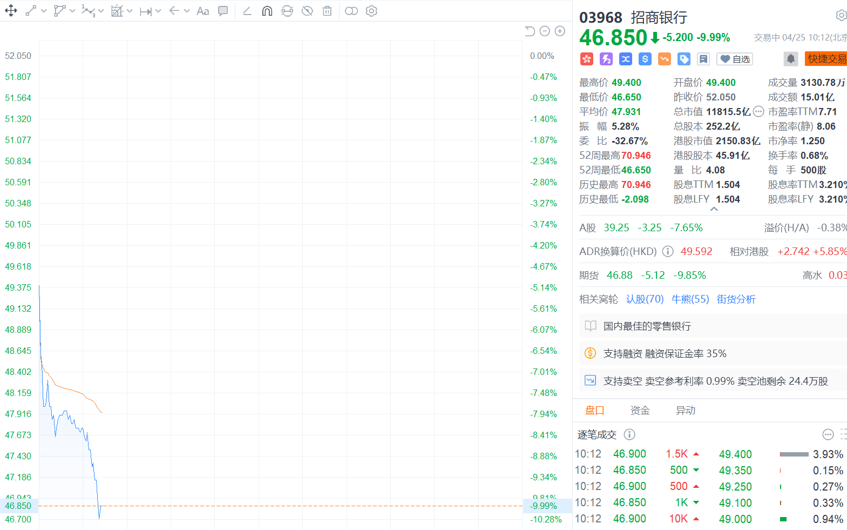Expand the arrow annotation tool options
This screenshot has width=847, height=530.
point(187,11)
